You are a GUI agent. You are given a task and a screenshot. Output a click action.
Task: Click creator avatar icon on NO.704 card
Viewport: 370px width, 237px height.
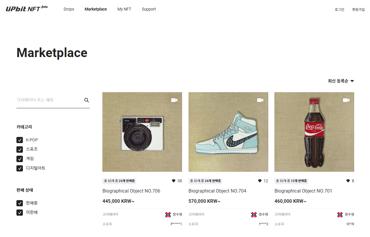point(254,215)
